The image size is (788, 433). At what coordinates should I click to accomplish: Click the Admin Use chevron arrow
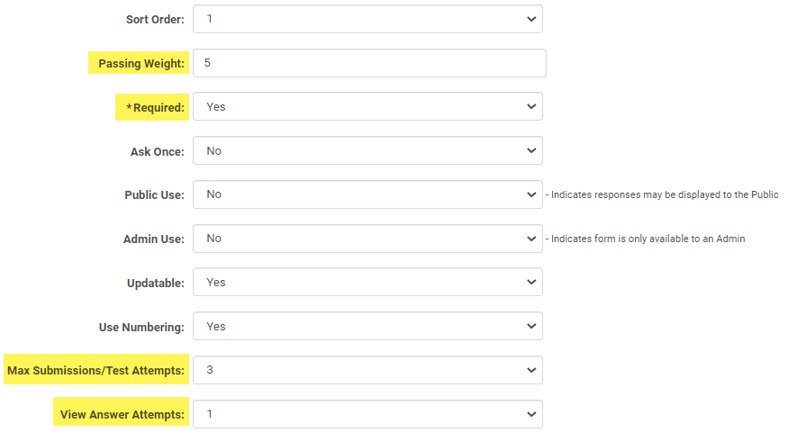coord(530,239)
